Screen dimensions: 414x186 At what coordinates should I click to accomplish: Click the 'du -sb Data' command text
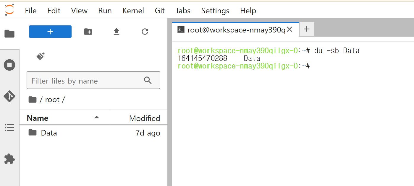pyautogui.click(x=337, y=51)
